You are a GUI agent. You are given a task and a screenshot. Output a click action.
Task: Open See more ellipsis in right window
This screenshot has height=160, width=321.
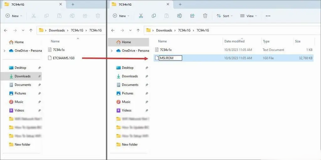pos(268,16)
